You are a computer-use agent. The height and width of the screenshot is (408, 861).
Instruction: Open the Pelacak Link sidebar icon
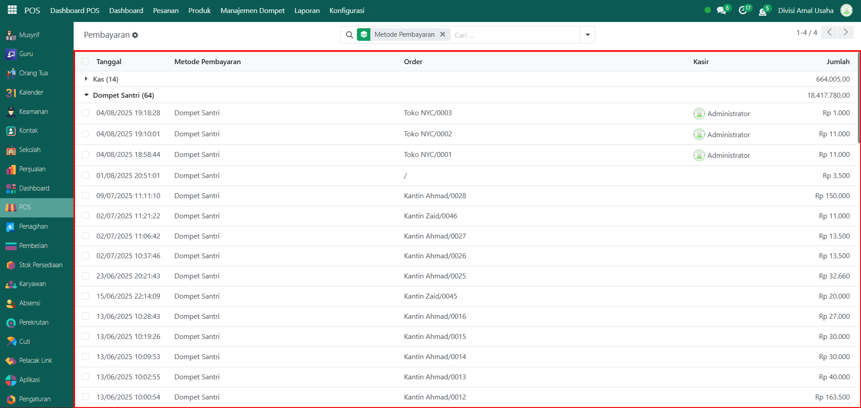pos(11,361)
